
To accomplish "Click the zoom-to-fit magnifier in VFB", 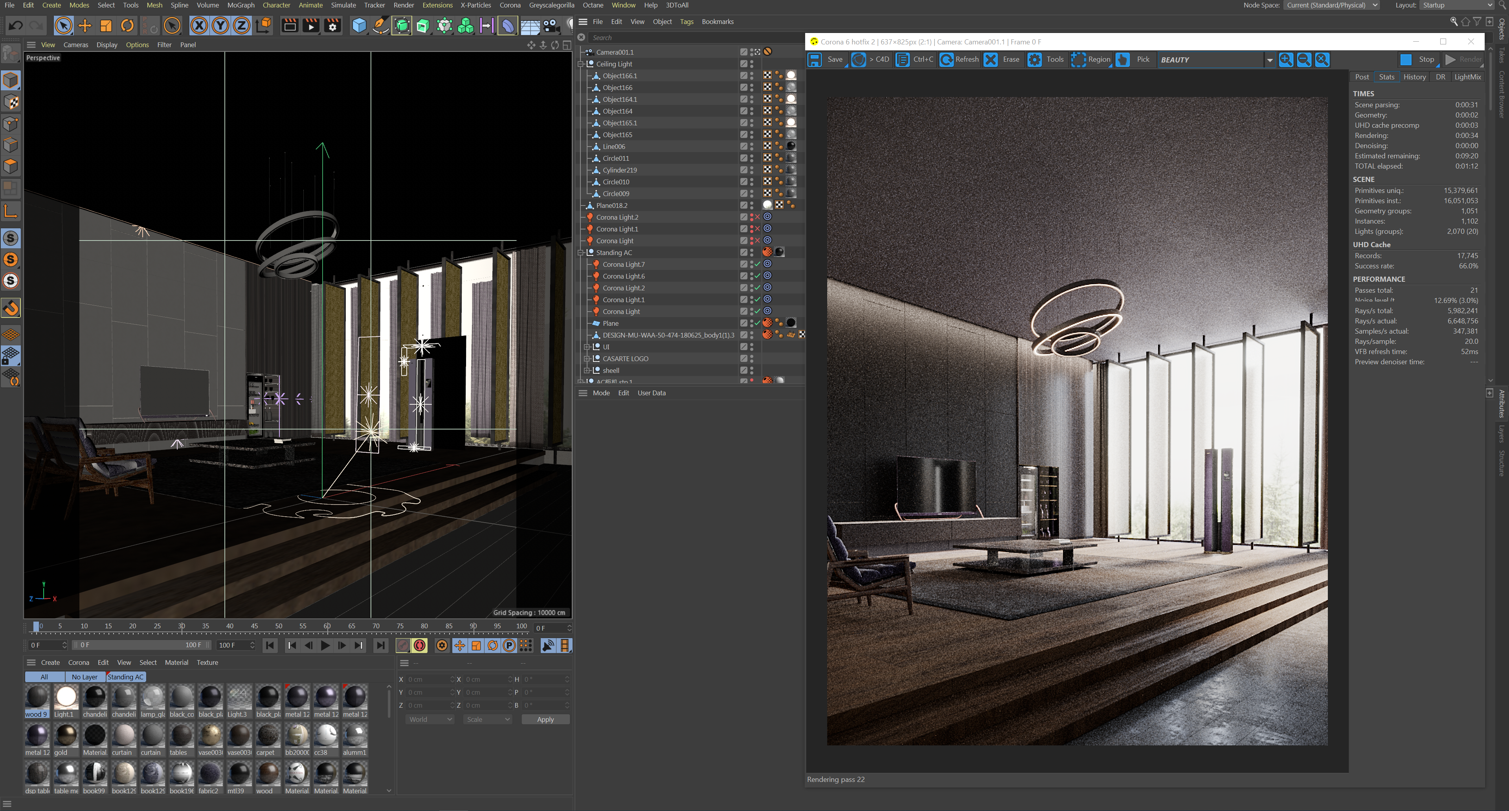I will coord(1322,60).
